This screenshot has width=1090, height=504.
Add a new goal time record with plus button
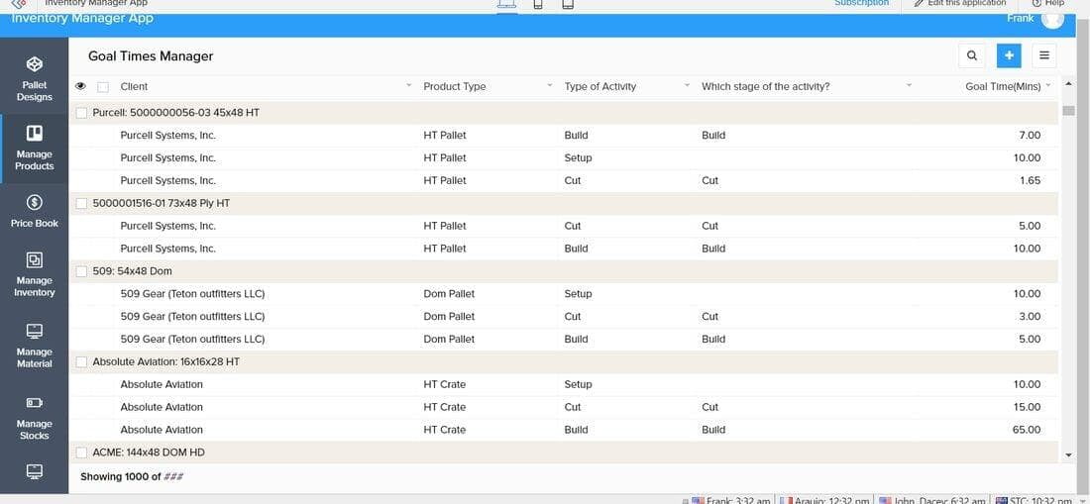pyautogui.click(x=1009, y=55)
